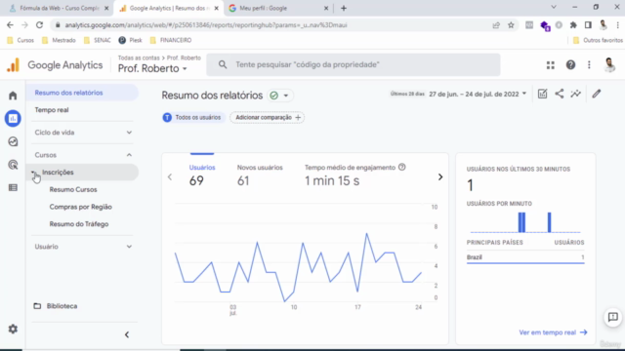The height and width of the screenshot is (351, 625).
Task: Click Adicionar comparação button
Action: (x=268, y=117)
